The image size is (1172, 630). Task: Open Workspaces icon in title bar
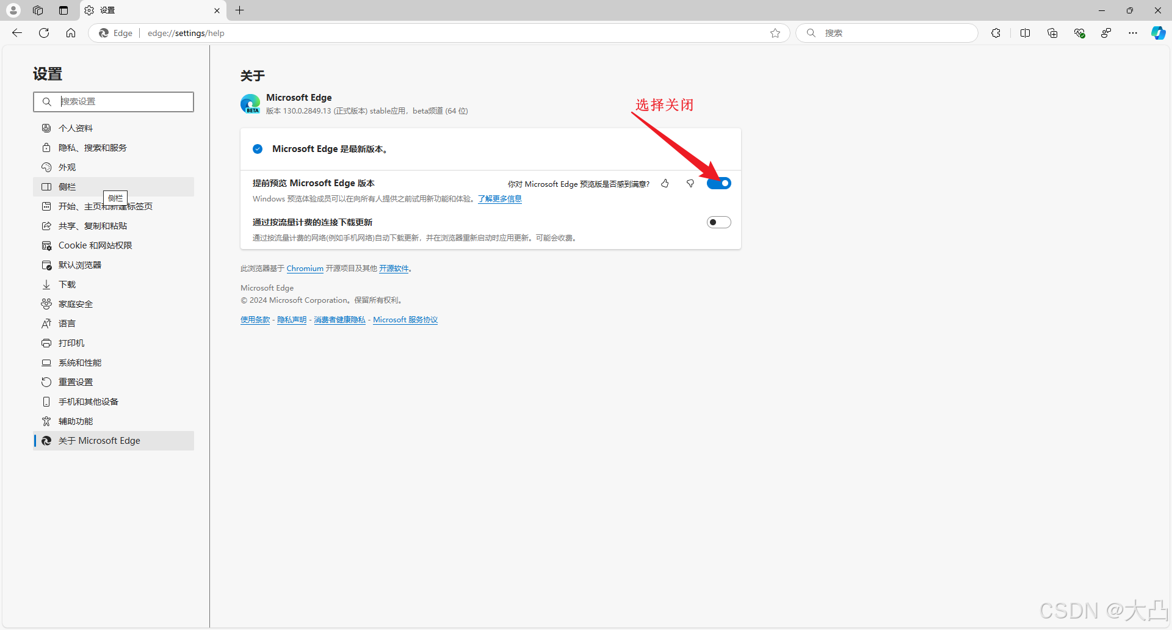coord(38,10)
